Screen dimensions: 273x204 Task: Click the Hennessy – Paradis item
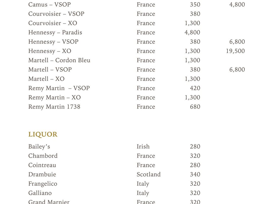click(55, 33)
